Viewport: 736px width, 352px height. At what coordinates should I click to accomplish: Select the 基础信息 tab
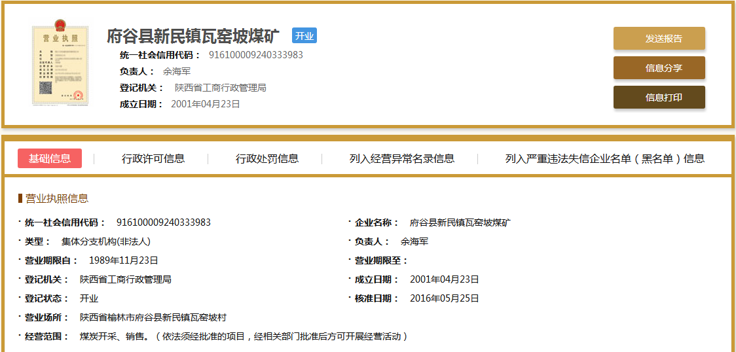click(x=50, y=158)
